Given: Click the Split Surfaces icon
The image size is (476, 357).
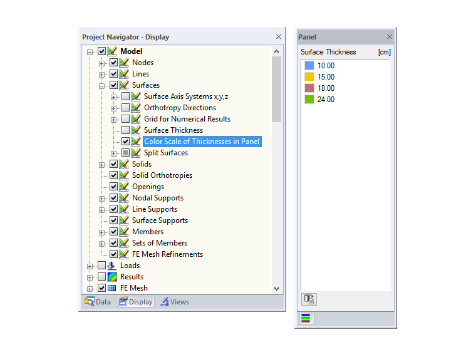Looking at the screenshot, I should 136,152.
